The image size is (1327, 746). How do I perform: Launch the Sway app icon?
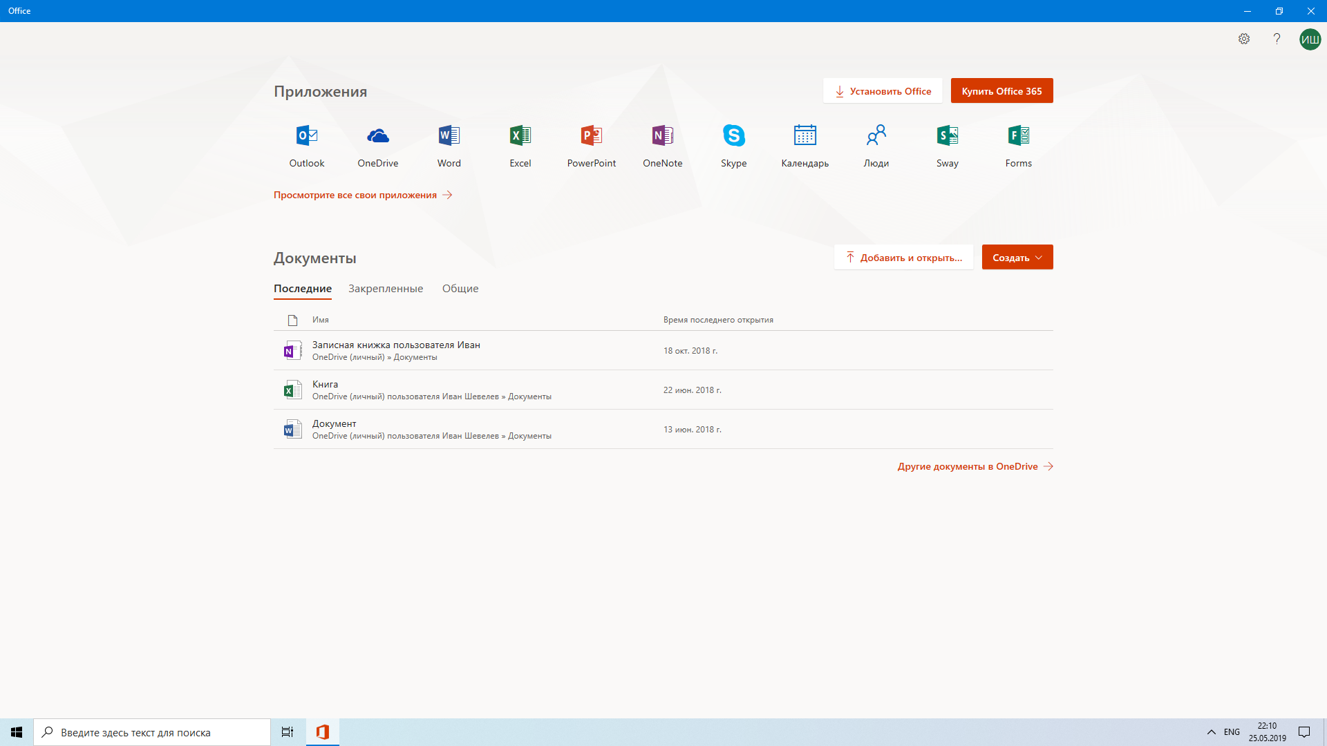click(948, 135)
